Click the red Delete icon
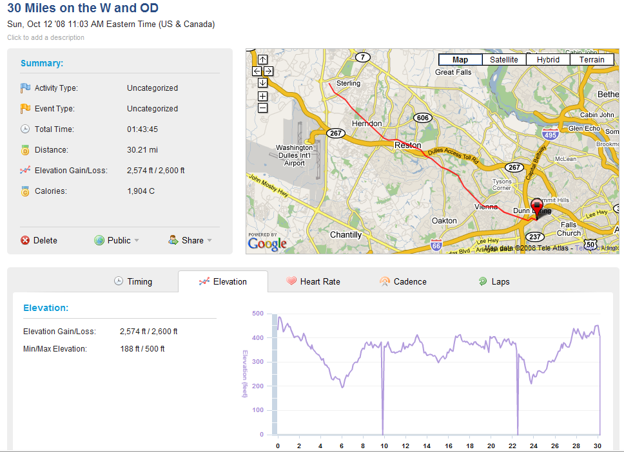Screen dimensions: 624x452 pos(25,241)
